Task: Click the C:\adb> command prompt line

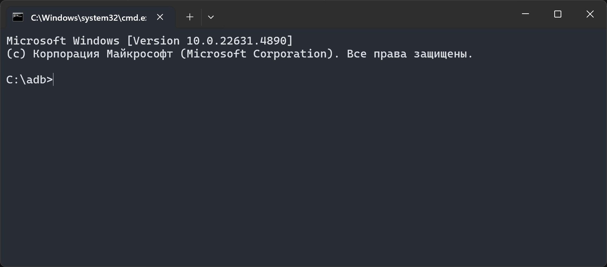Action: [x=30, y=80]
